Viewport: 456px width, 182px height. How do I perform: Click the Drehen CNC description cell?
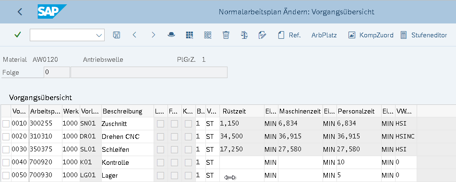128,136
